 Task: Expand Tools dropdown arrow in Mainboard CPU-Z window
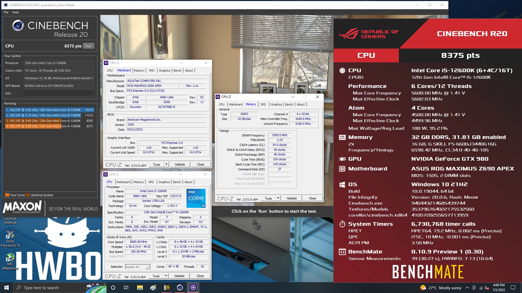coord(166,164)
